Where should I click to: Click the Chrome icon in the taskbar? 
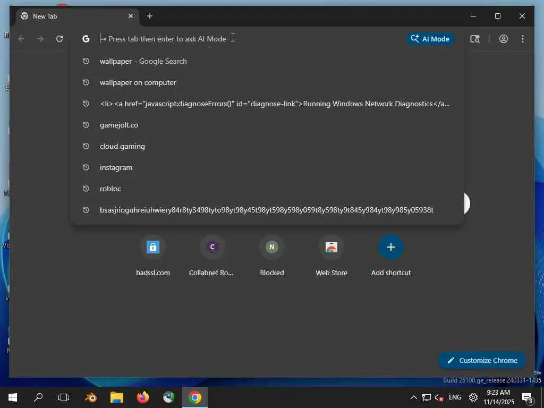pyautogui.click(x=195, y=397)
